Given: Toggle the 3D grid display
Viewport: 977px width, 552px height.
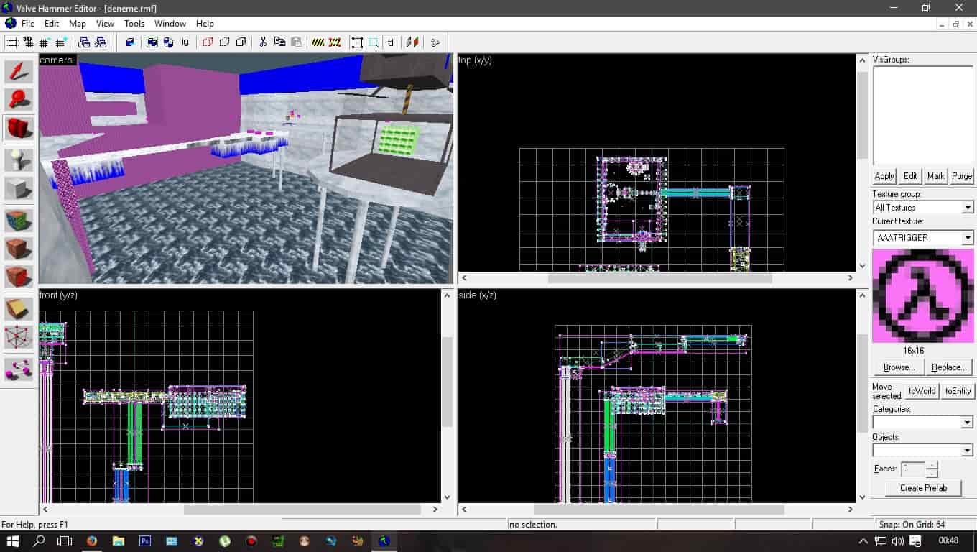Looking at the screenshot, I should tap(29, 42).
